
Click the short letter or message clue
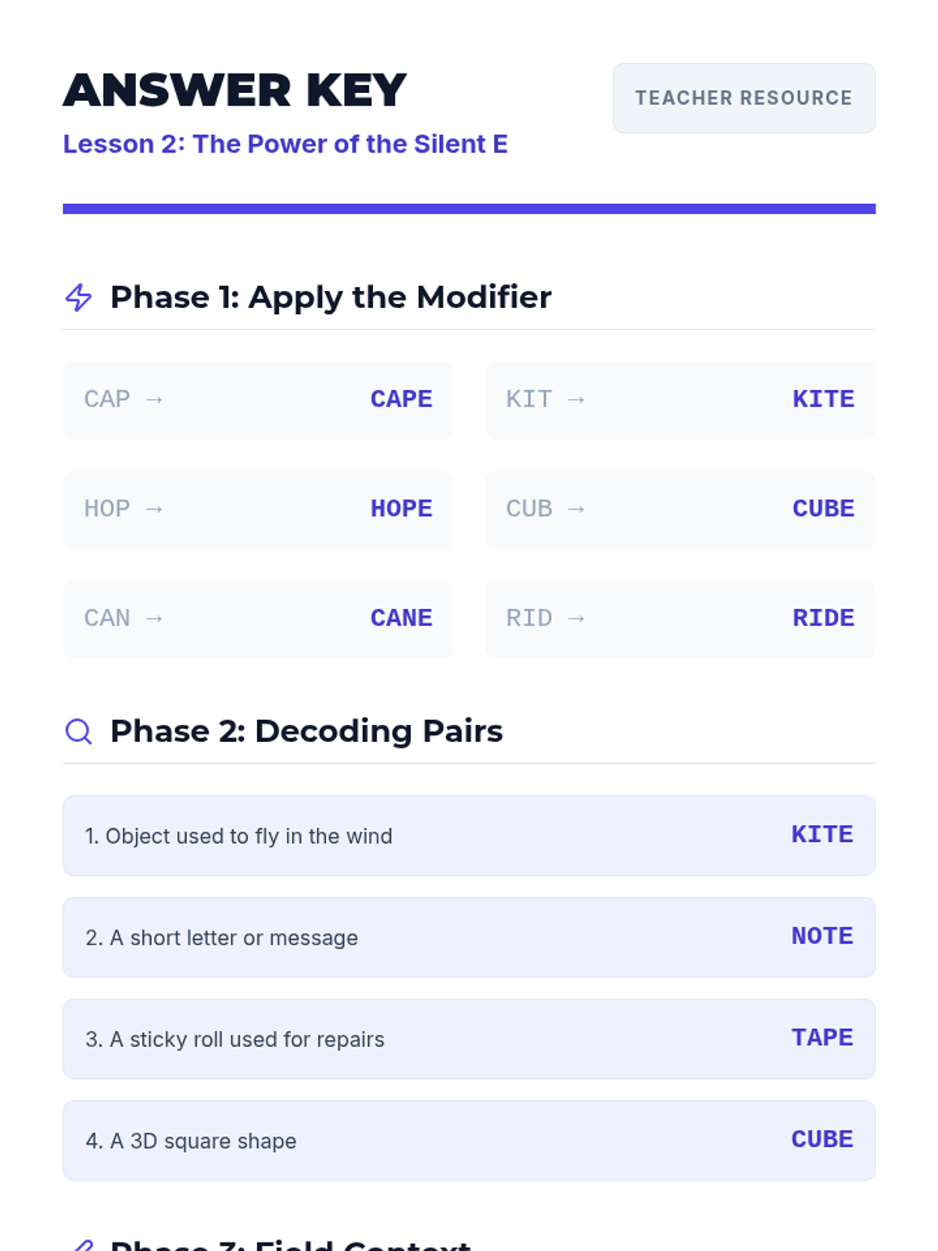pos(221,937)
